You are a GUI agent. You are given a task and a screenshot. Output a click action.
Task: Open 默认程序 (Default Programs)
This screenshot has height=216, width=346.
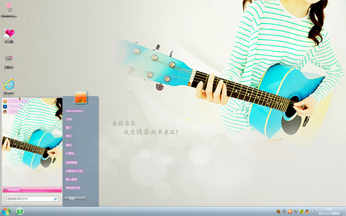(72, 179)
